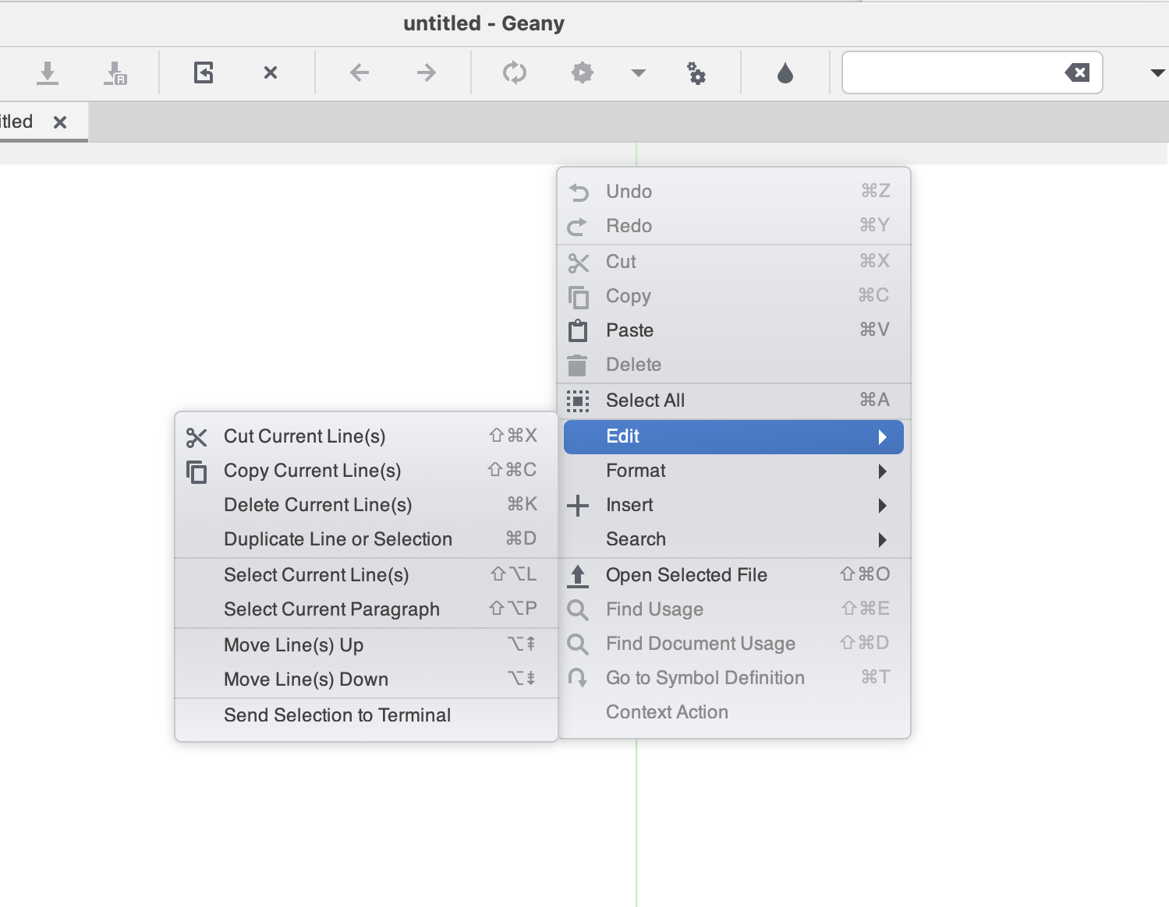Viewport: 1169px width, 907px height.
Task: Compile the current file
Action: pyautogui.click(x=515, y=72)
